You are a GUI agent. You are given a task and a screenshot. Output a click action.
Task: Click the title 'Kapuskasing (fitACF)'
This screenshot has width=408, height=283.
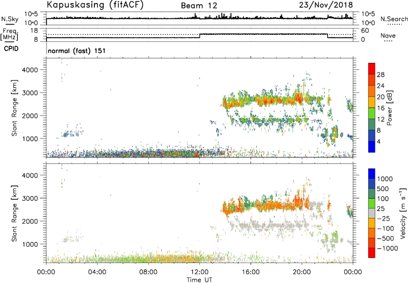(x=95, y=5)
